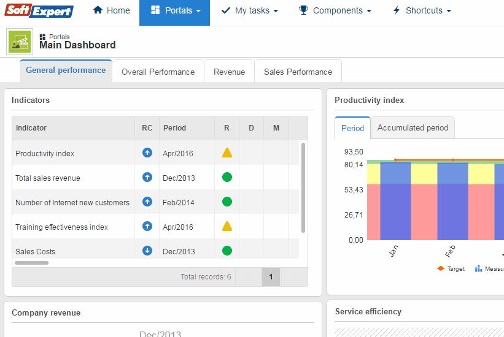504x337 pixels.
Task: Expand the My tasks dropdown
Action: tap(249, 11)
